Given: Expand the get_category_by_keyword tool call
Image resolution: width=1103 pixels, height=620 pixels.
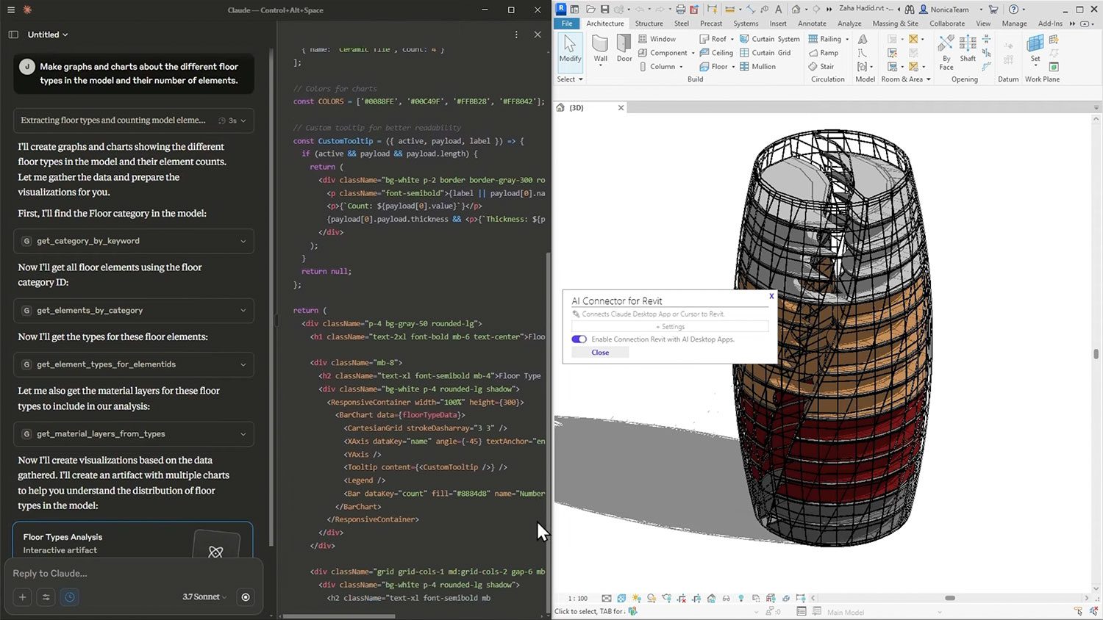Looking at the screenshot, I should [134, 241].
